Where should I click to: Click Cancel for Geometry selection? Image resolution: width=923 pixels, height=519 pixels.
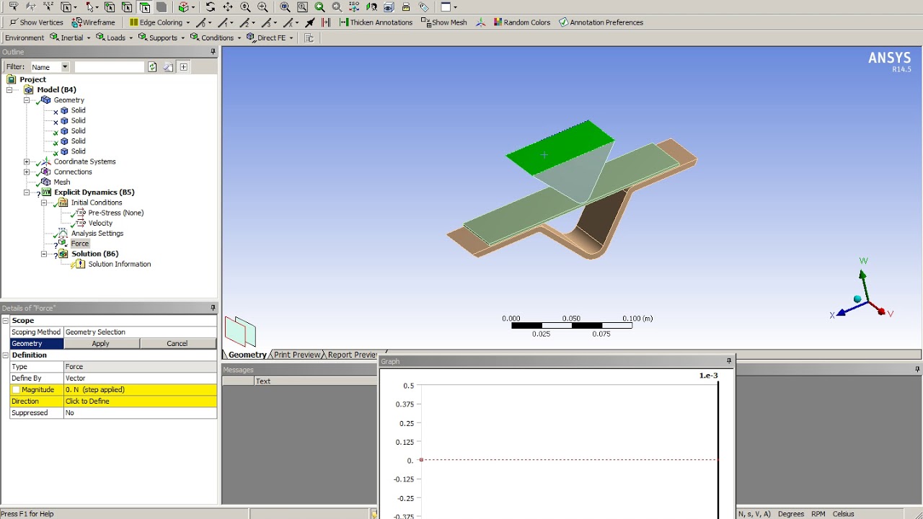(x=177, y=343)
